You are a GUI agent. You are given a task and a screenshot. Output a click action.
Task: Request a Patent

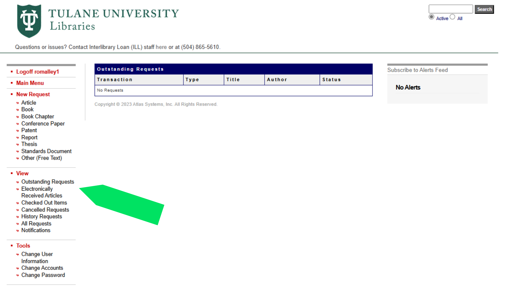pyautogui.click(x=29, y=130)
